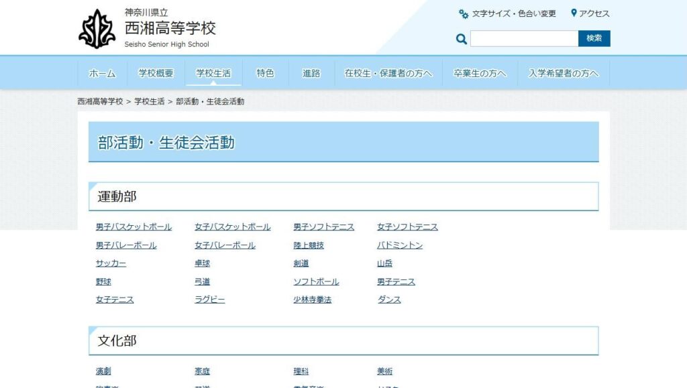
Task: Click the magnifying glass search icon
Action: coord(461,39)
